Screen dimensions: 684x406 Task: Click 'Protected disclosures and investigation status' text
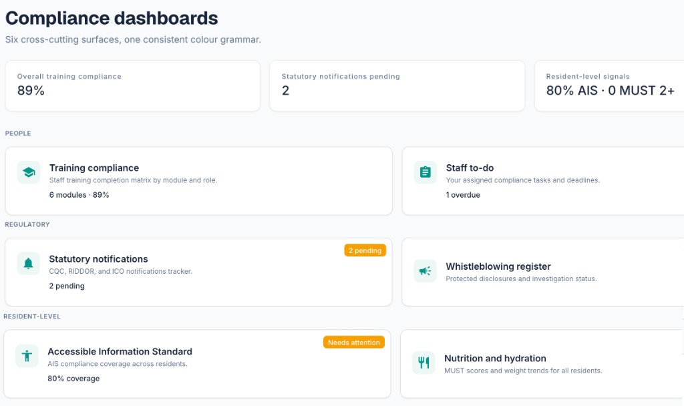pos(521,278)
